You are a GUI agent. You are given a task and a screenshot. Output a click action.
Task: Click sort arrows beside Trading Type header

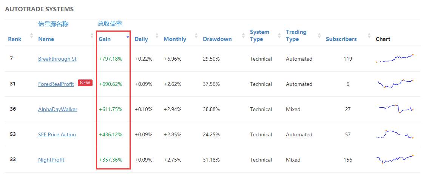(320, 35)
